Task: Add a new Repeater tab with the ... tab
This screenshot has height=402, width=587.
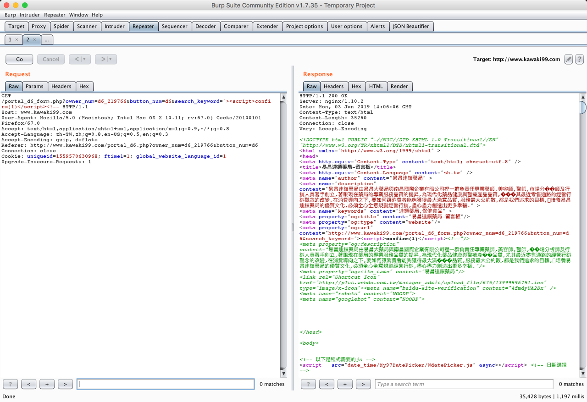Action: [47, 40]
